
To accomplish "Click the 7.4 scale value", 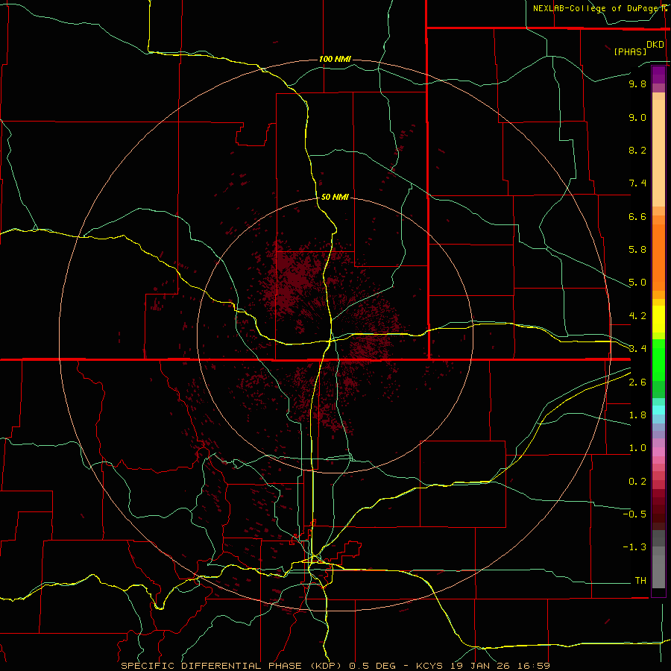I will (x=637, y=183).
